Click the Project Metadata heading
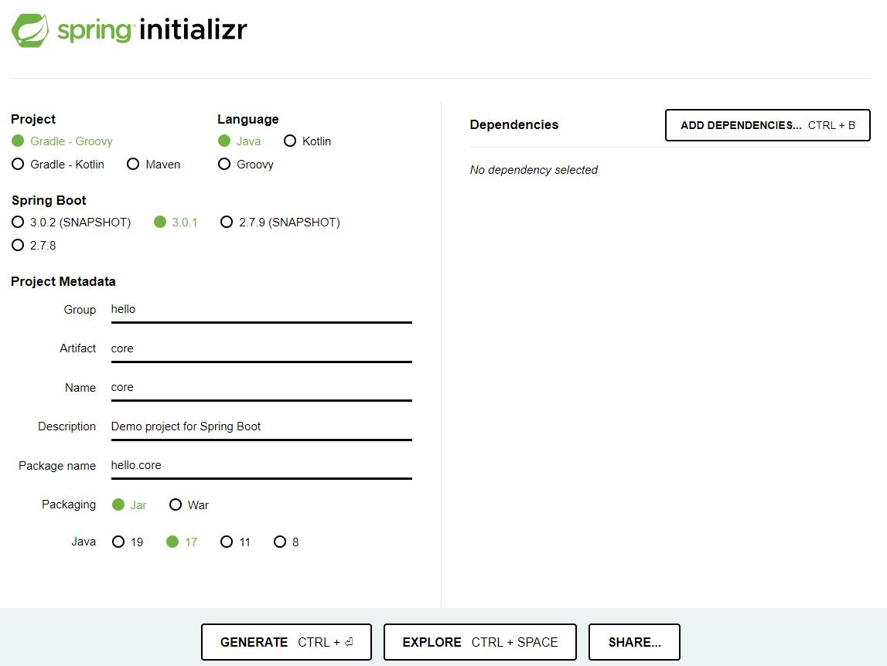The height and width of the screenshot is (666, 887). pyautogui.click(x=63, y=281)
